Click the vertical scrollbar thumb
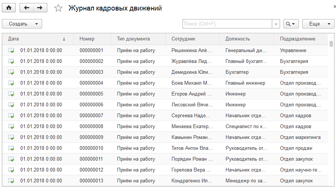 [x=331, y=44]
